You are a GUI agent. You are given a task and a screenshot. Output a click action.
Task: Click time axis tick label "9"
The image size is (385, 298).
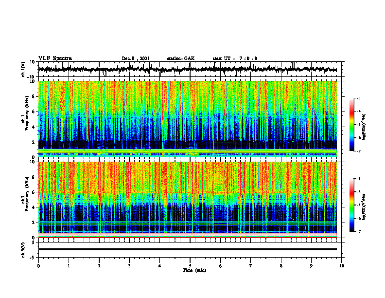tap(311, 266)
